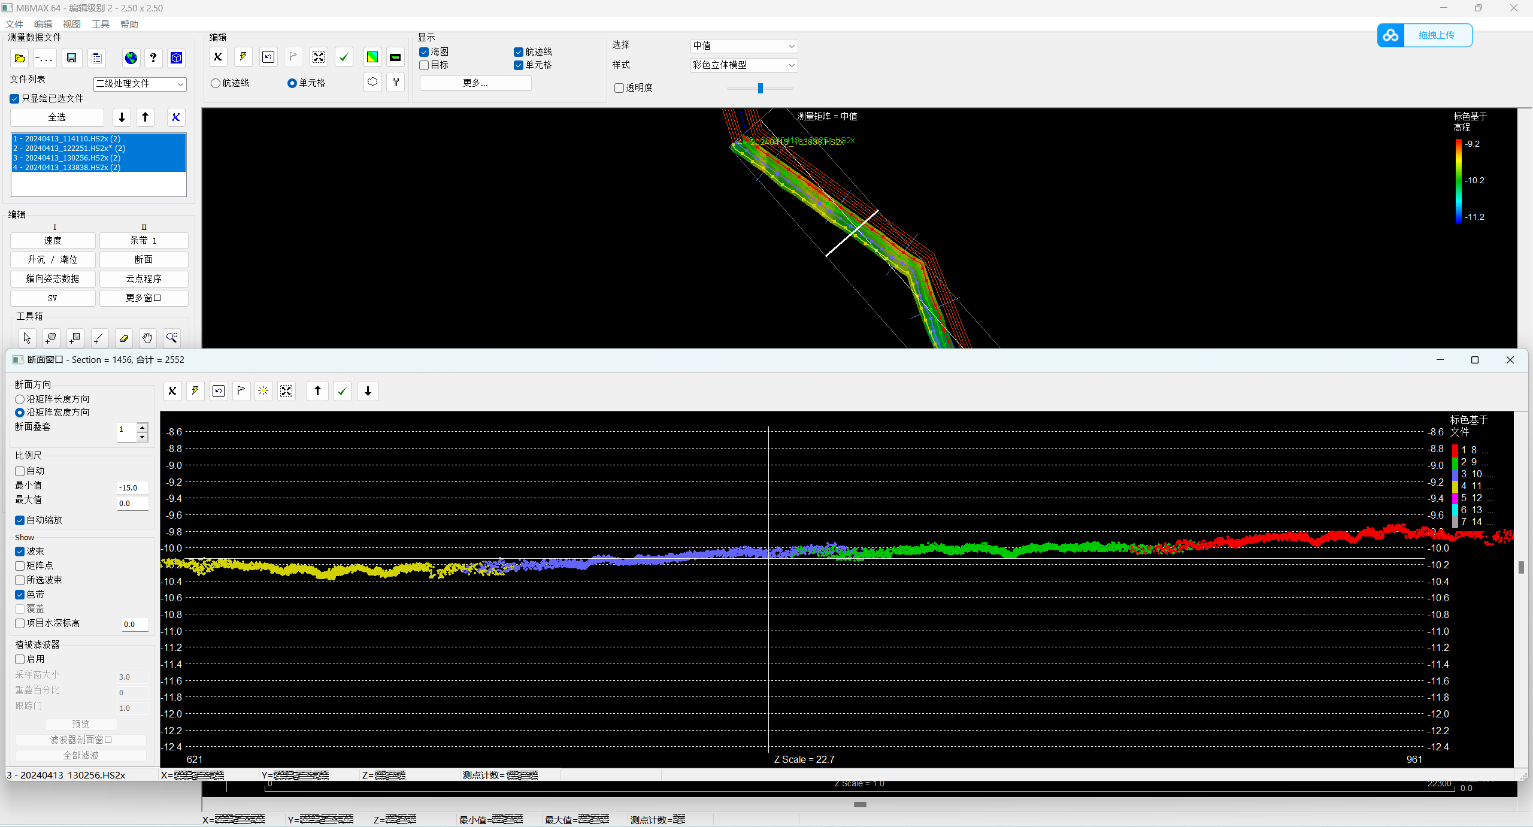The image size is (1533, 827).
Task: Enable the 目标 display checkbox
Action: coord(424,65)
